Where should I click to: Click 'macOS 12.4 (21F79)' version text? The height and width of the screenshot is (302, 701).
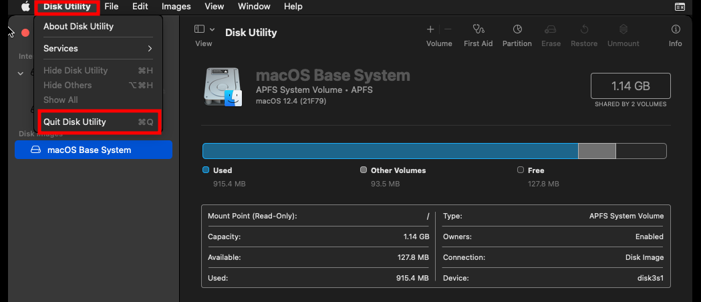point(291,102)
